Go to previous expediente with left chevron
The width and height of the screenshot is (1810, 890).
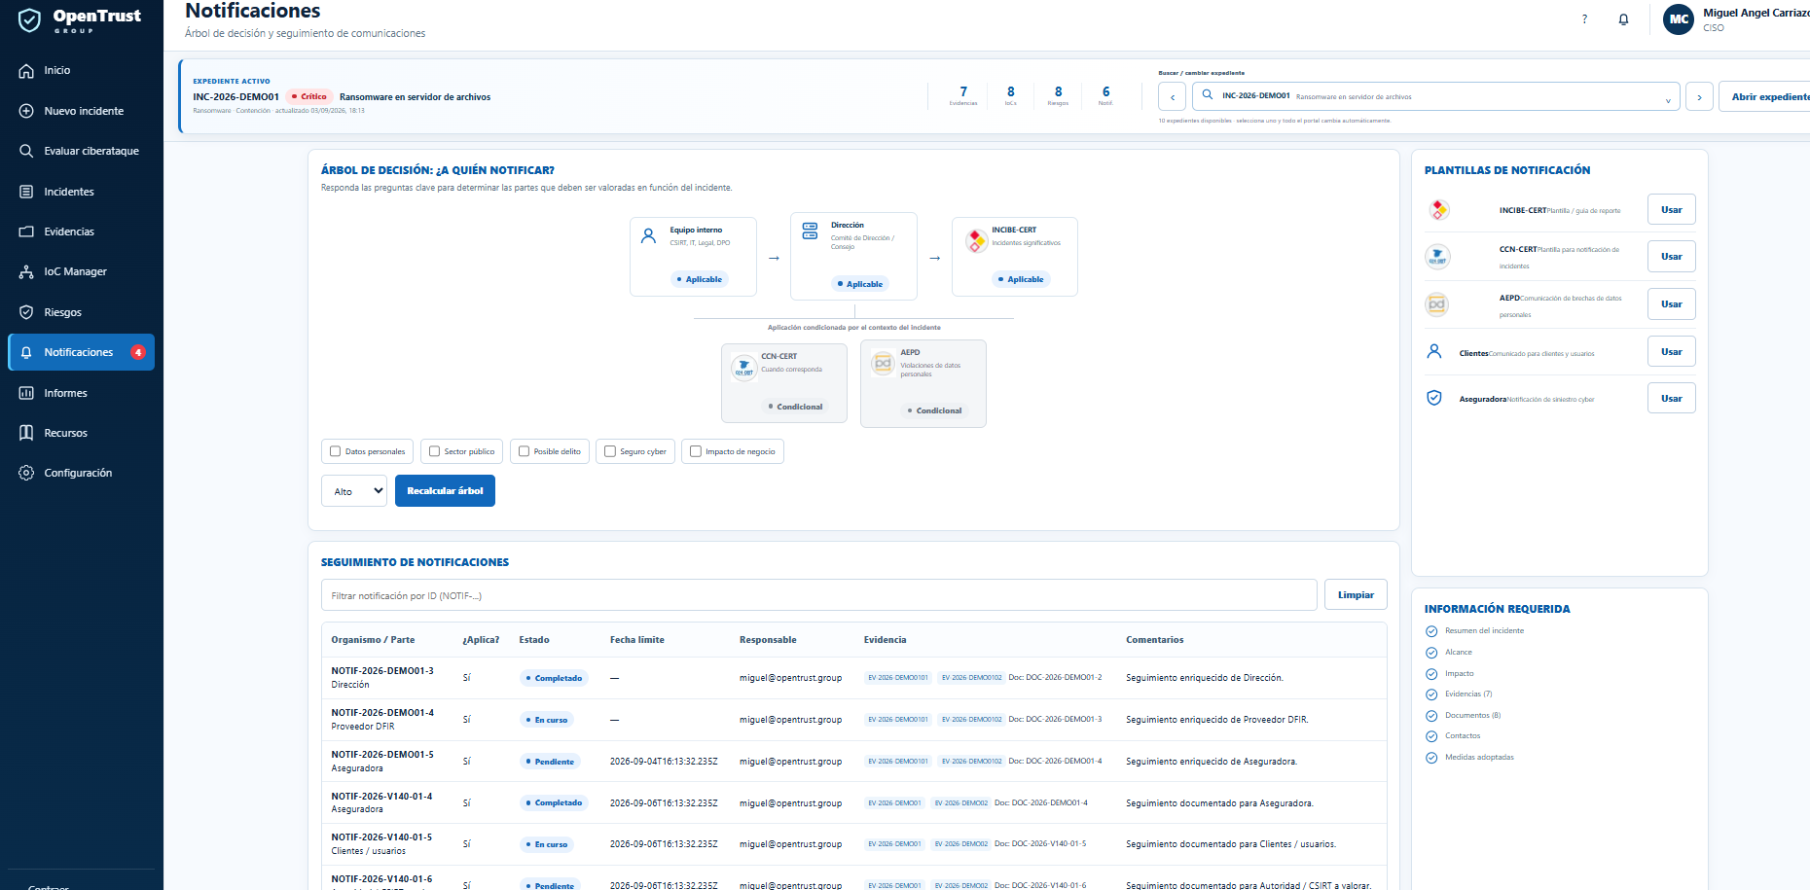pos(1173,97)
